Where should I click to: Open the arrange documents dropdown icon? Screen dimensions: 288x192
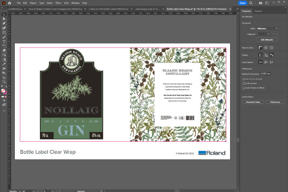[260, 3]
